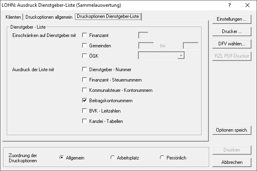The height and width of the screenshot is (171, 257).
Task: Select the Arbeitsplatz radio button
Action: pos(112,158)
